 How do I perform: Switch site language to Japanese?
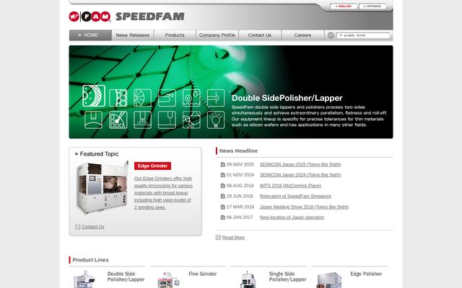(372, 6)
